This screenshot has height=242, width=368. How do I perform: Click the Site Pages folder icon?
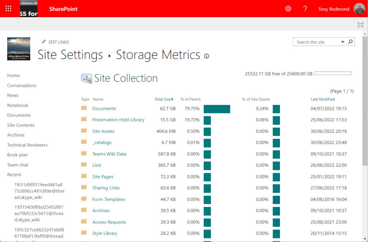point(84,176)
